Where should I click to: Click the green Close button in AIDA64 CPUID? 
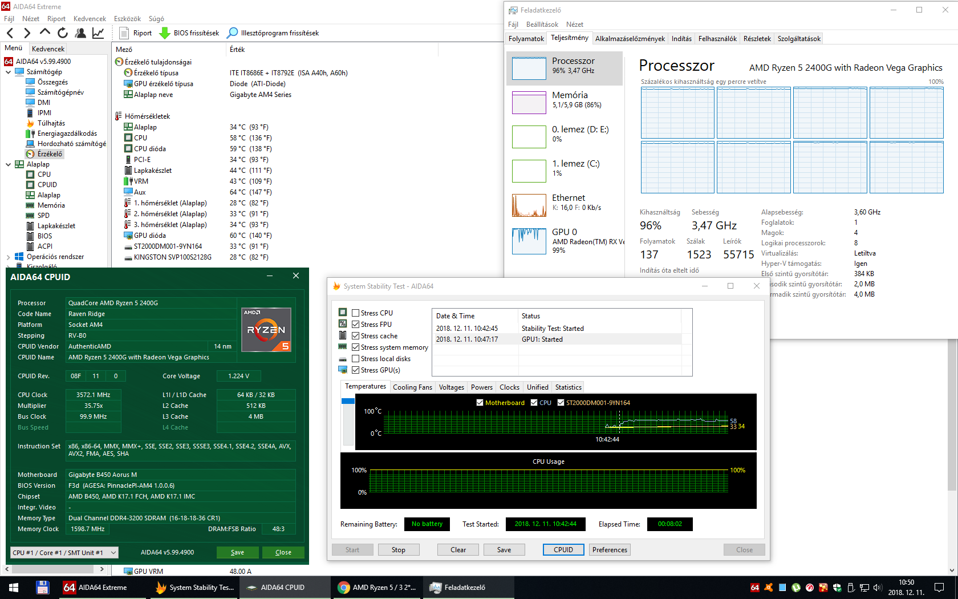pos(283,552)
